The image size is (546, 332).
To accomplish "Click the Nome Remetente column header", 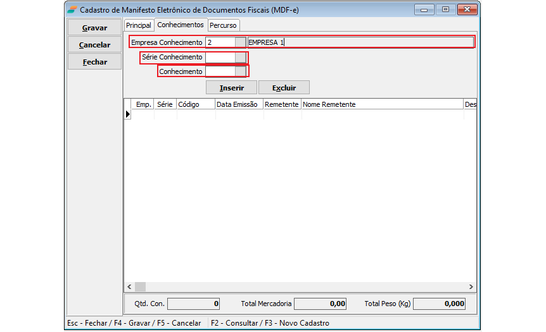I will point(381,104).
